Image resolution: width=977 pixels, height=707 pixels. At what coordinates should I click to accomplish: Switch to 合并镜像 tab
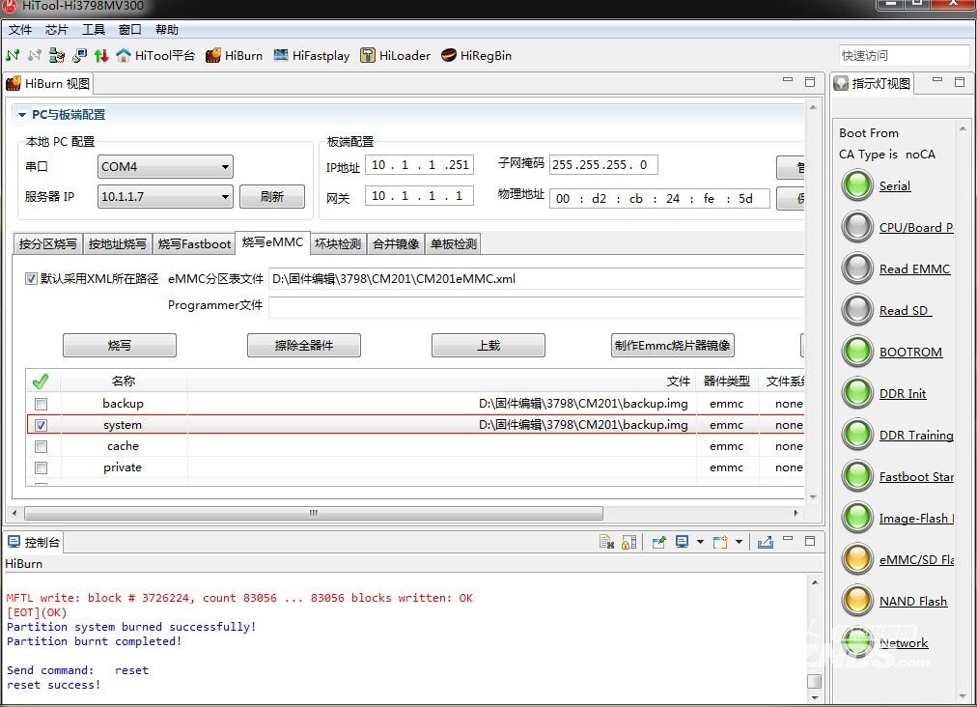396,243
